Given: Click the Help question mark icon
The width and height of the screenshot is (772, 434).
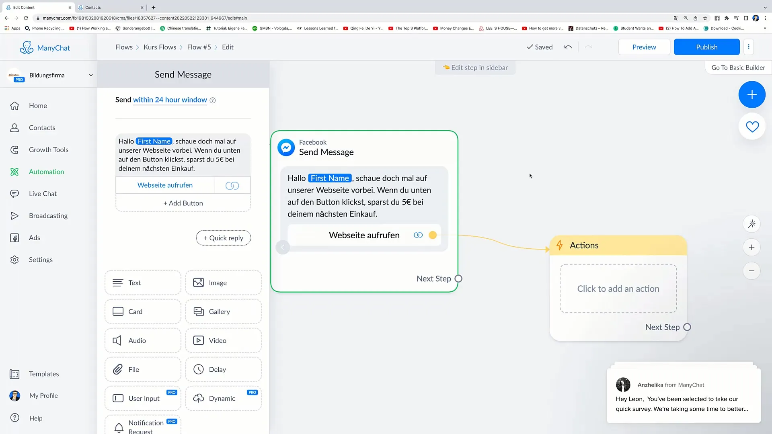Looking at the screenshot, I should [x=15, y=418].
